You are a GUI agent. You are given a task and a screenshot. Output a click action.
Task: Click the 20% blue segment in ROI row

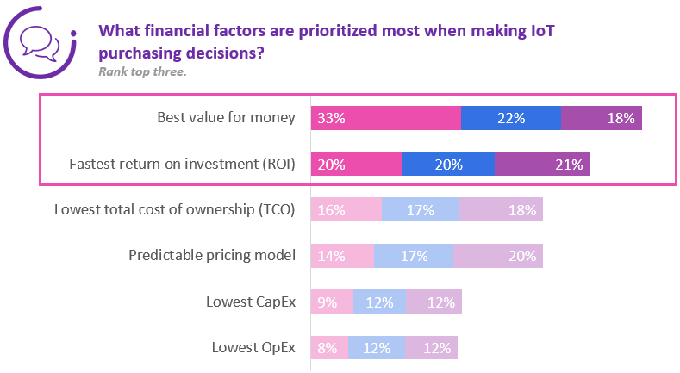(448, 164)
